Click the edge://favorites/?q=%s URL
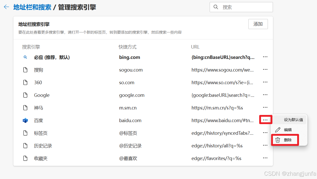Viewport: 317px width, 179px height. tap(216, 159)
